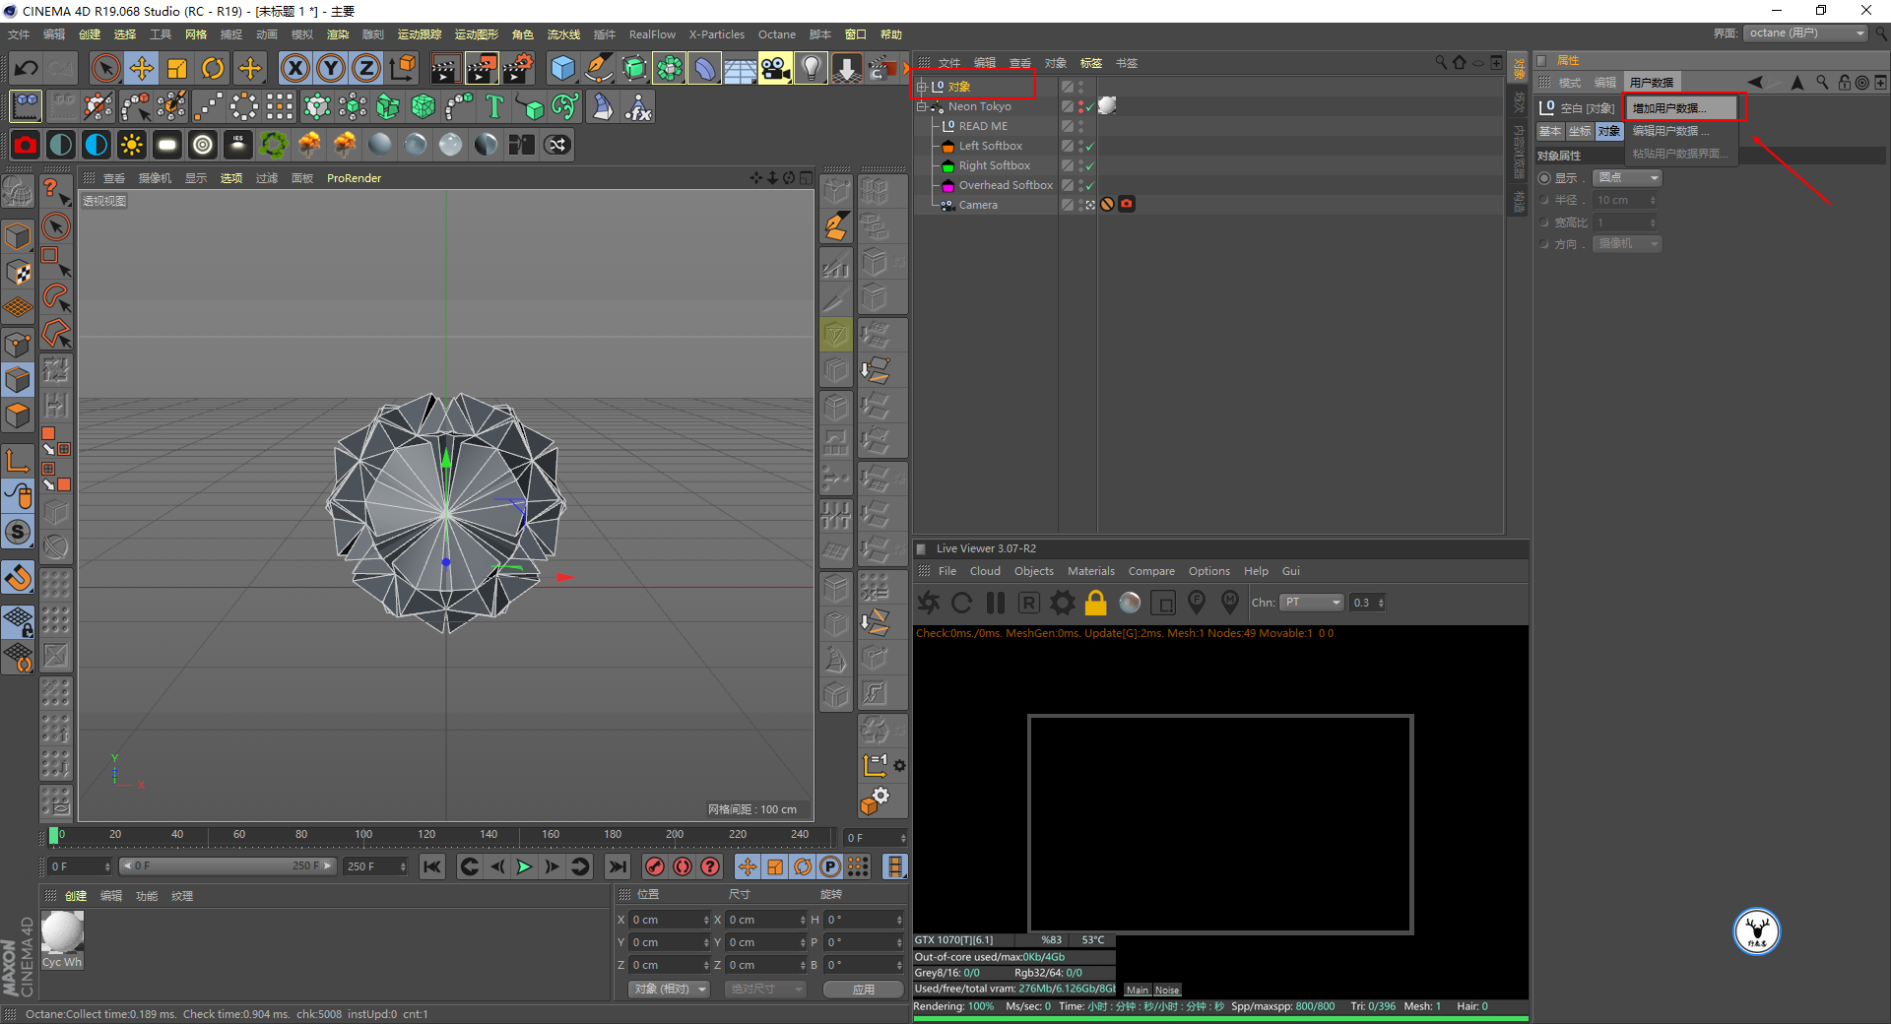Viewport: 1891px width, 1024px height.
Task: Click the red Record Active Objects button
Action: 654,866
